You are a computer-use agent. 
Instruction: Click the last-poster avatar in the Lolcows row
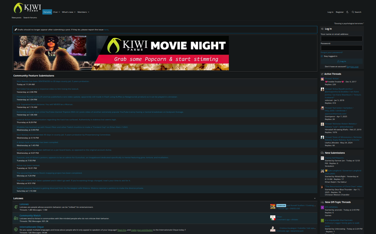click(x=273, y=207)
